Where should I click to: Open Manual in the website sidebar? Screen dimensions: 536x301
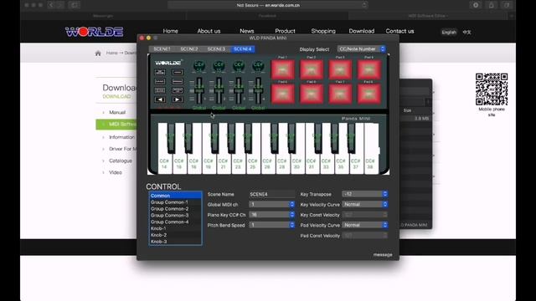pyautogui.click(x=117, y=112)
